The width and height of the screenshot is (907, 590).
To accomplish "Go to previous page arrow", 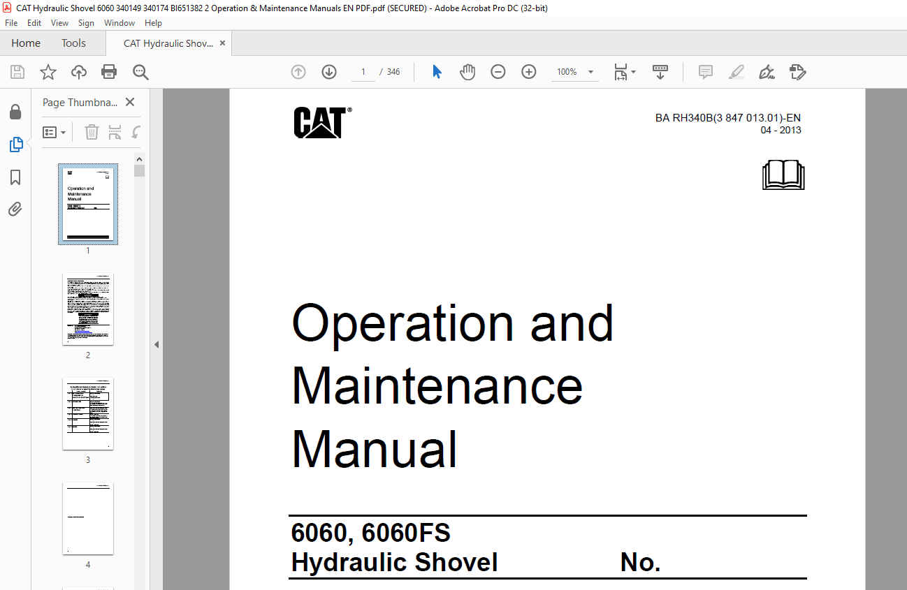I will pyautogui.click(x=298, y=72).
